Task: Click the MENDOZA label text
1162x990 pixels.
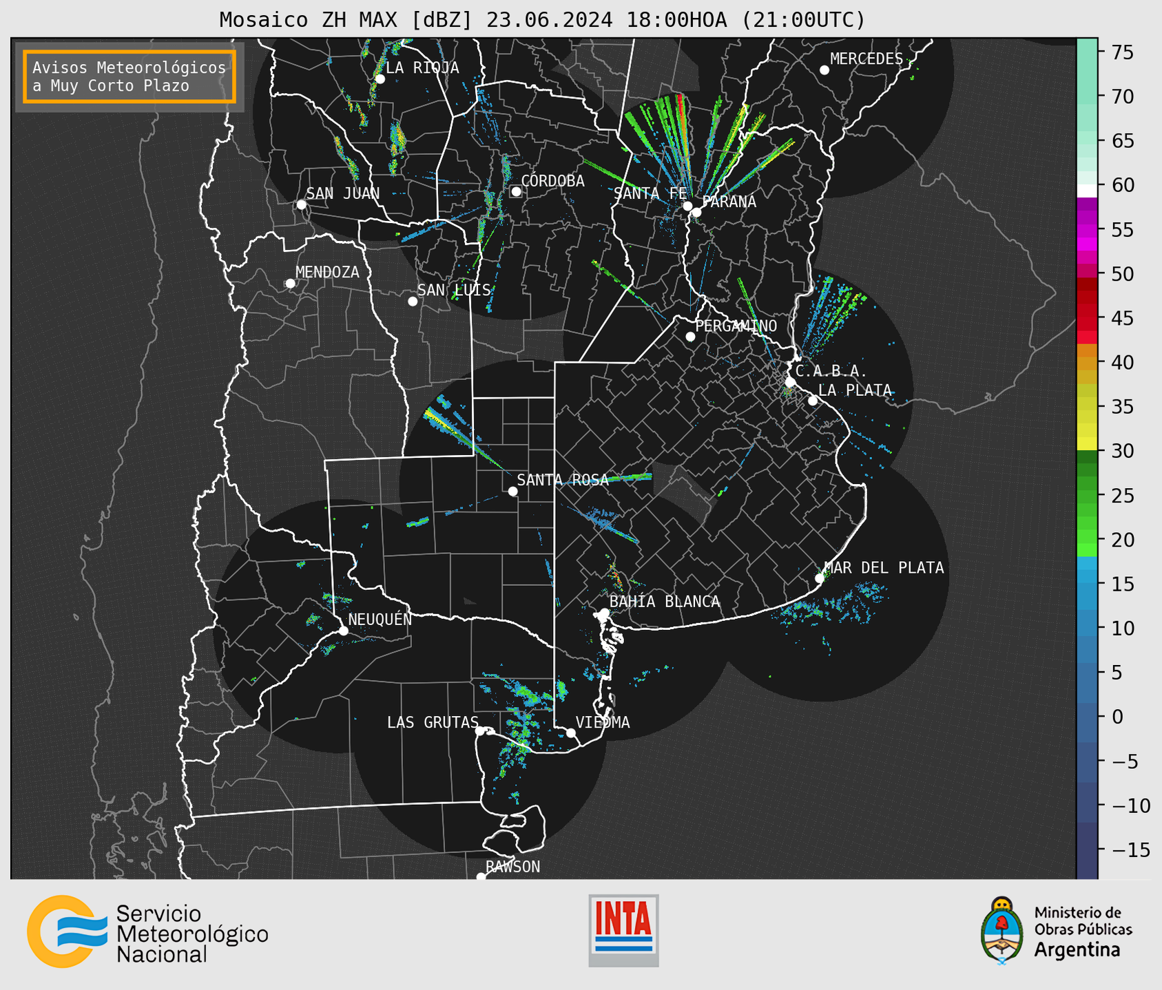Action: click(327, 273)
